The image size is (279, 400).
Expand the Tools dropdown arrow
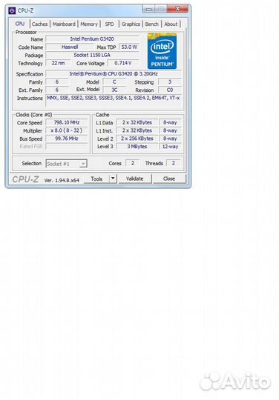click(113, 179)
